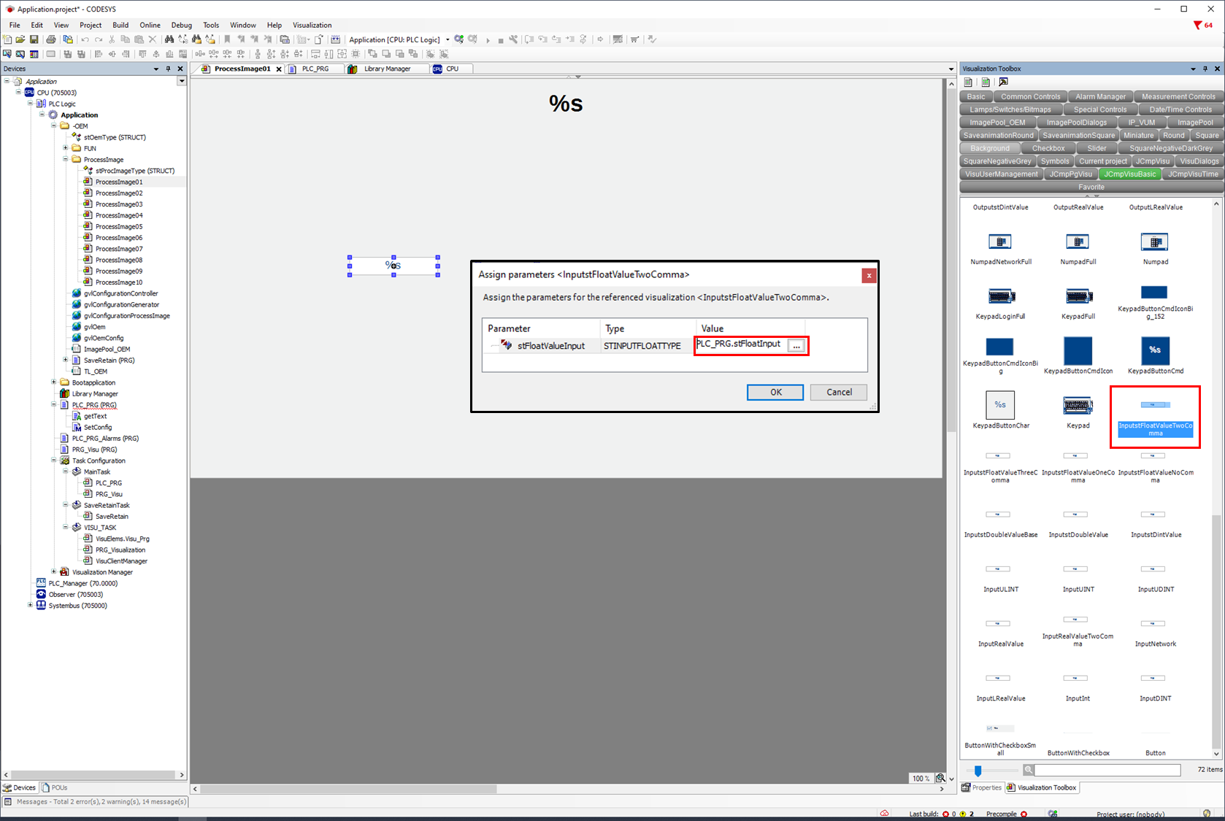This screenshot has width=1225, height=821.
Task: Open the Application [CPU: PLC Logic] dropdown
Action: (448, 39)
